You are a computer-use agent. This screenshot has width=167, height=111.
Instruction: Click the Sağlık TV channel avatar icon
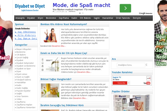coord(148,78)
